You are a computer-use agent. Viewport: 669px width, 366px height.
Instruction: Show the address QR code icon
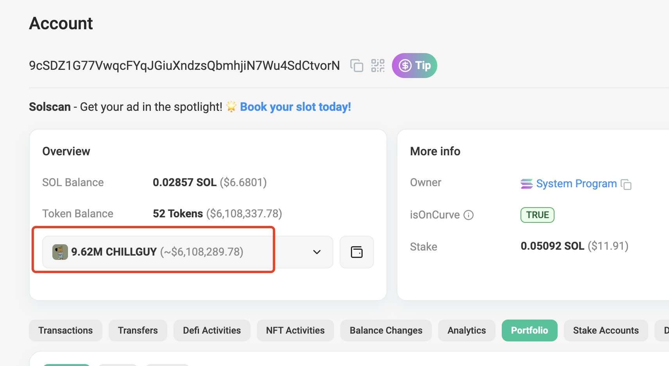377,66
